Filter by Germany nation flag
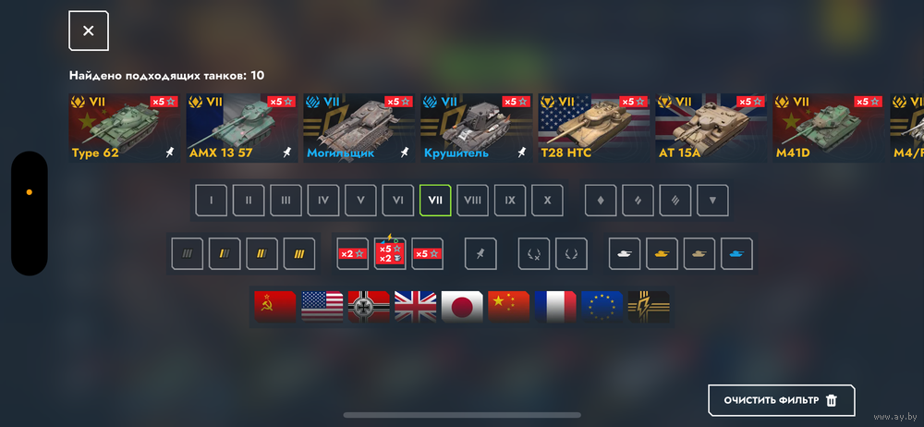 pos(369,307)
